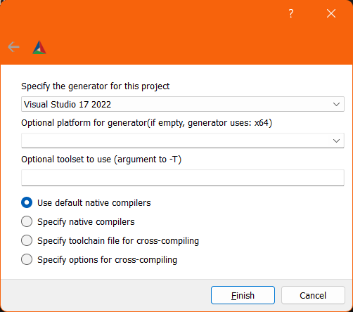Close the generator dialog with X

(x=331, y=13)
